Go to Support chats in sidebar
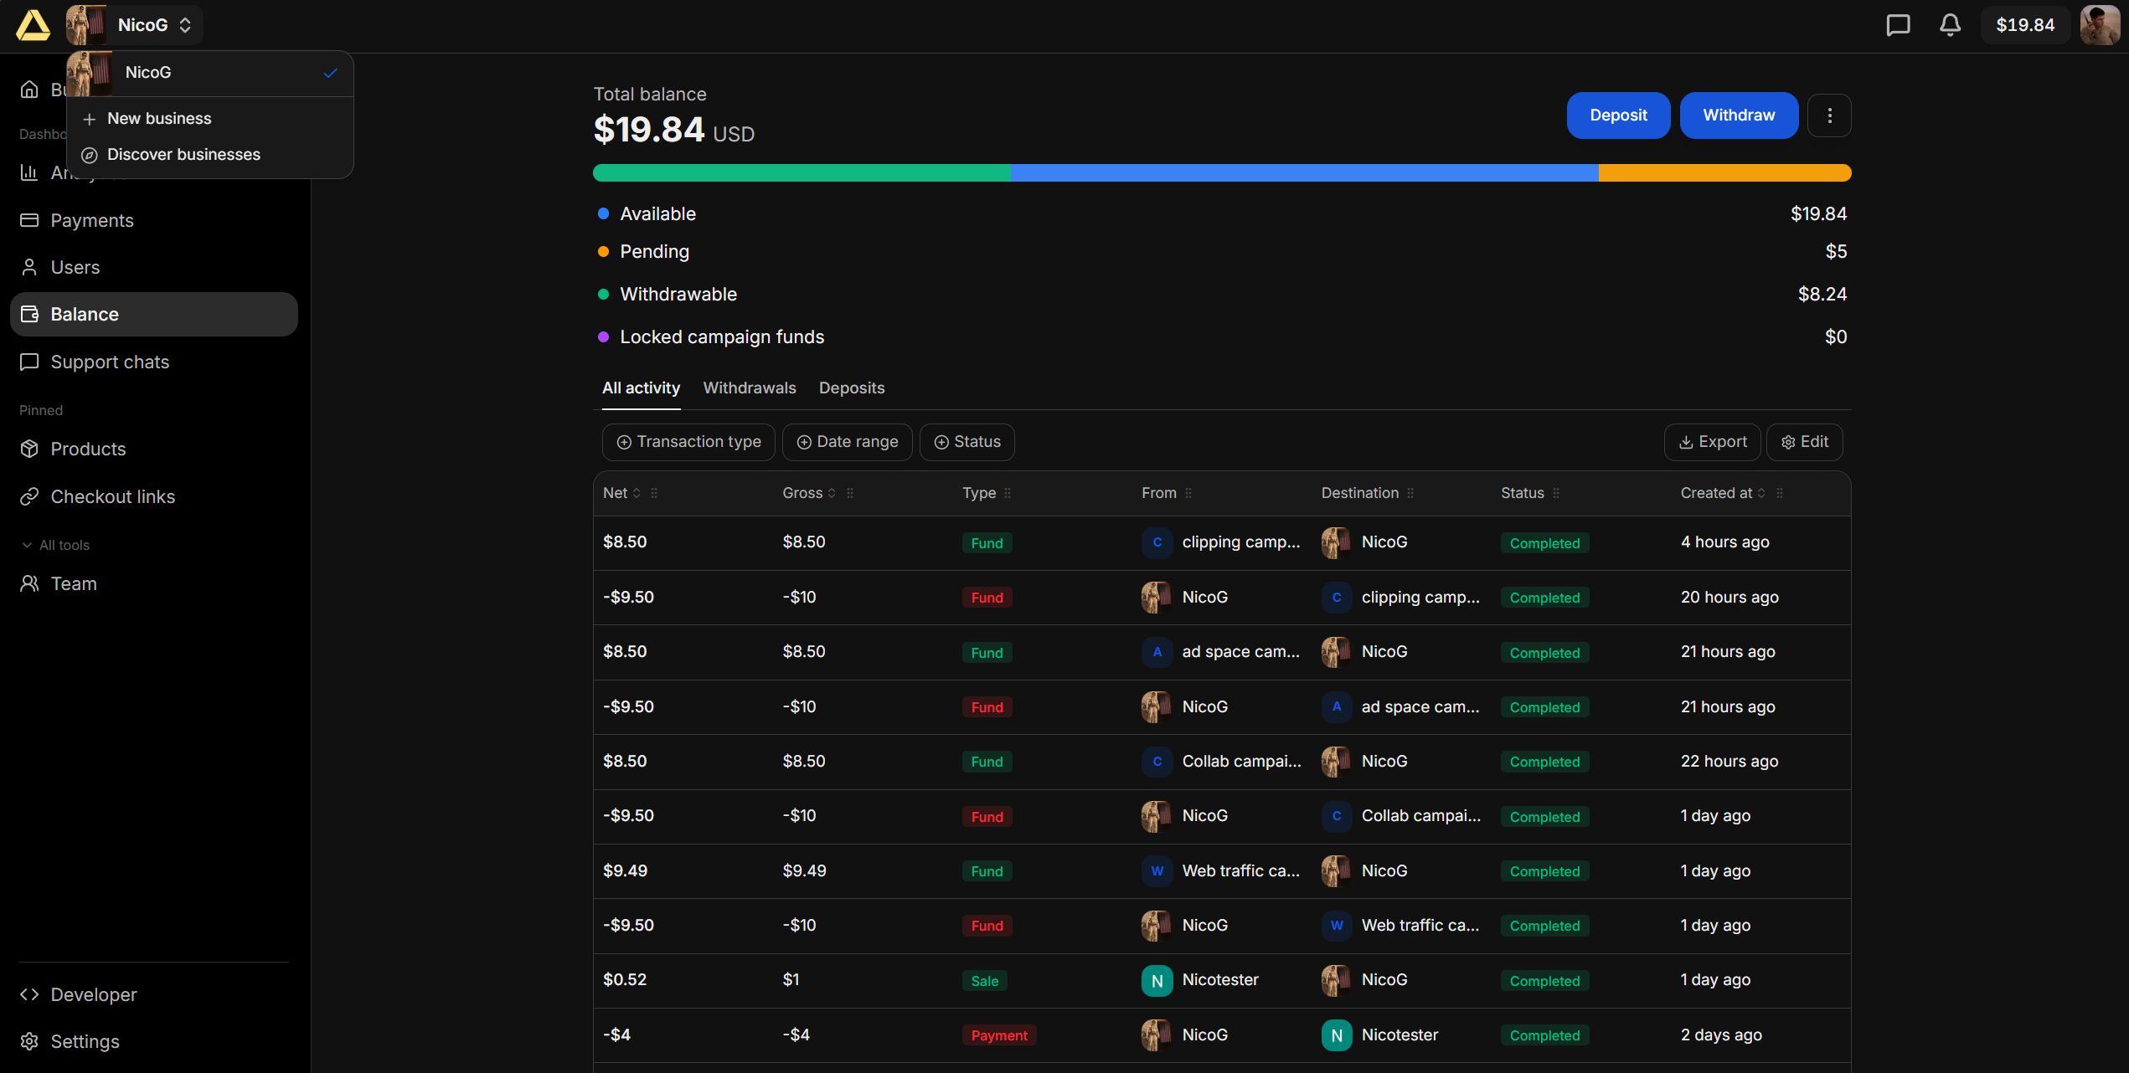This screenshot has width=2129, height=1073. tap(109, 362)
